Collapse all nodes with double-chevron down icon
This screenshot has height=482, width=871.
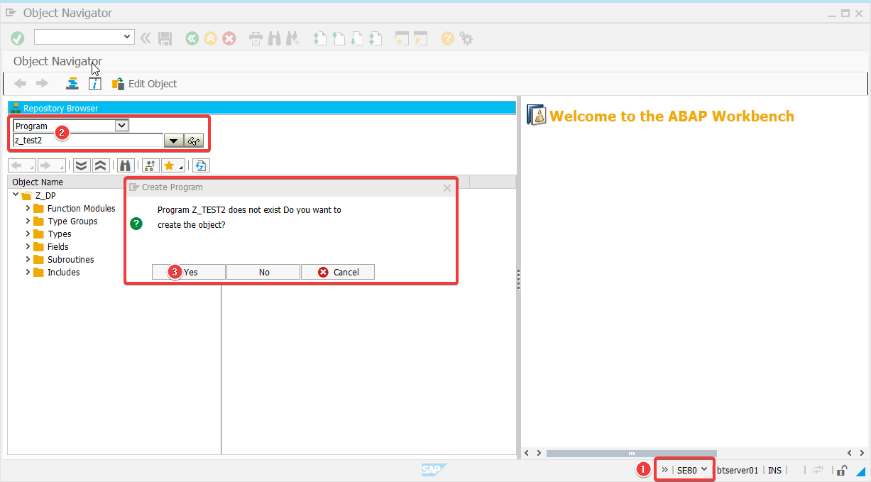click(81, 165)
